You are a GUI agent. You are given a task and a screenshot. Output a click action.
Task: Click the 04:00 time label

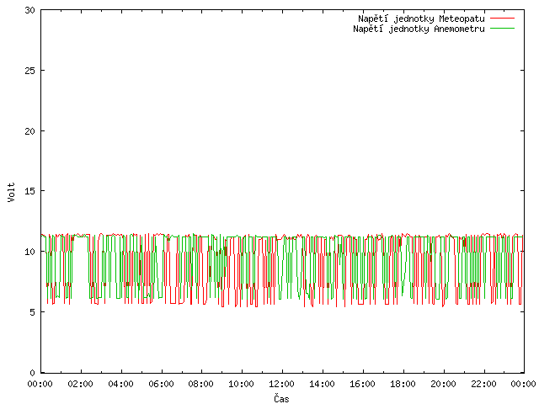point(121,384)
